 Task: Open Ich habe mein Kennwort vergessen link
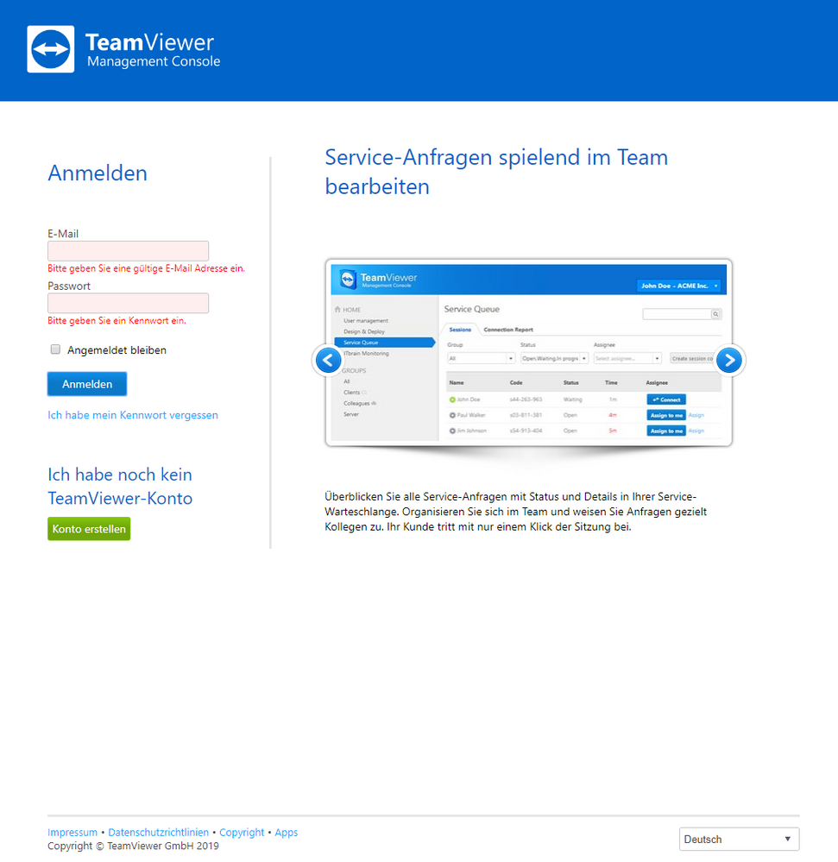[133, 415]
